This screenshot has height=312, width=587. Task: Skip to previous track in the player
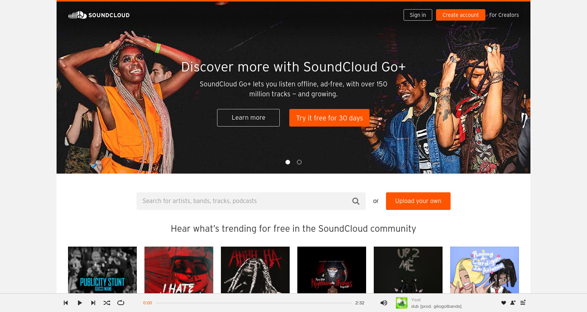66,303
